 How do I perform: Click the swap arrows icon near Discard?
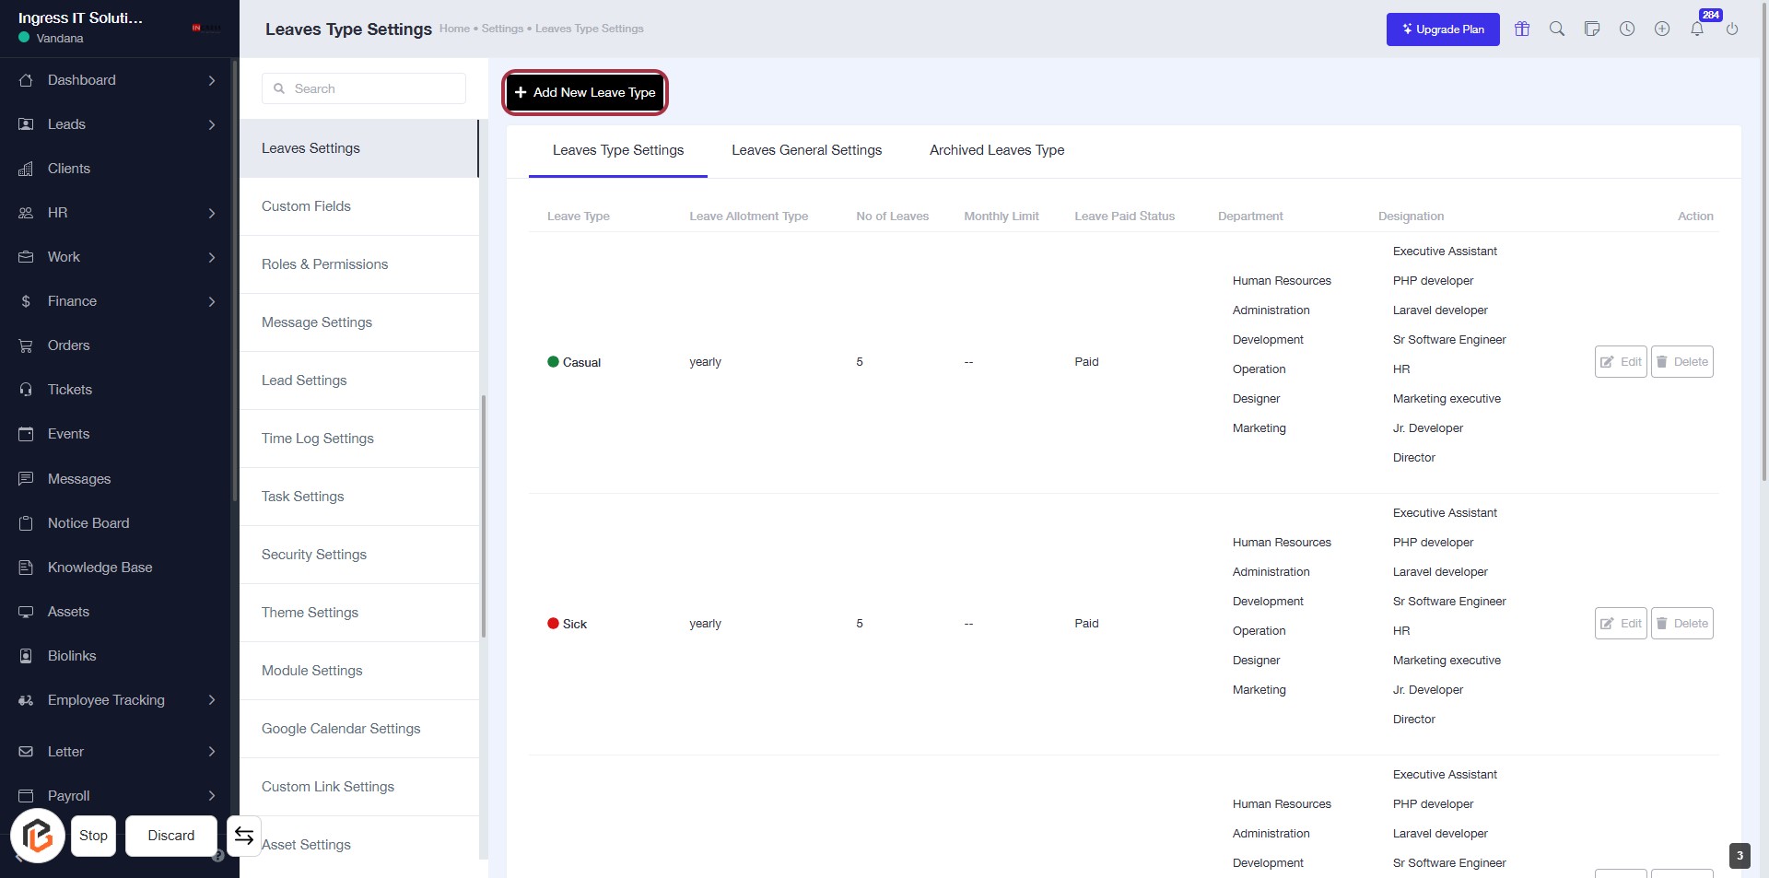244,836
